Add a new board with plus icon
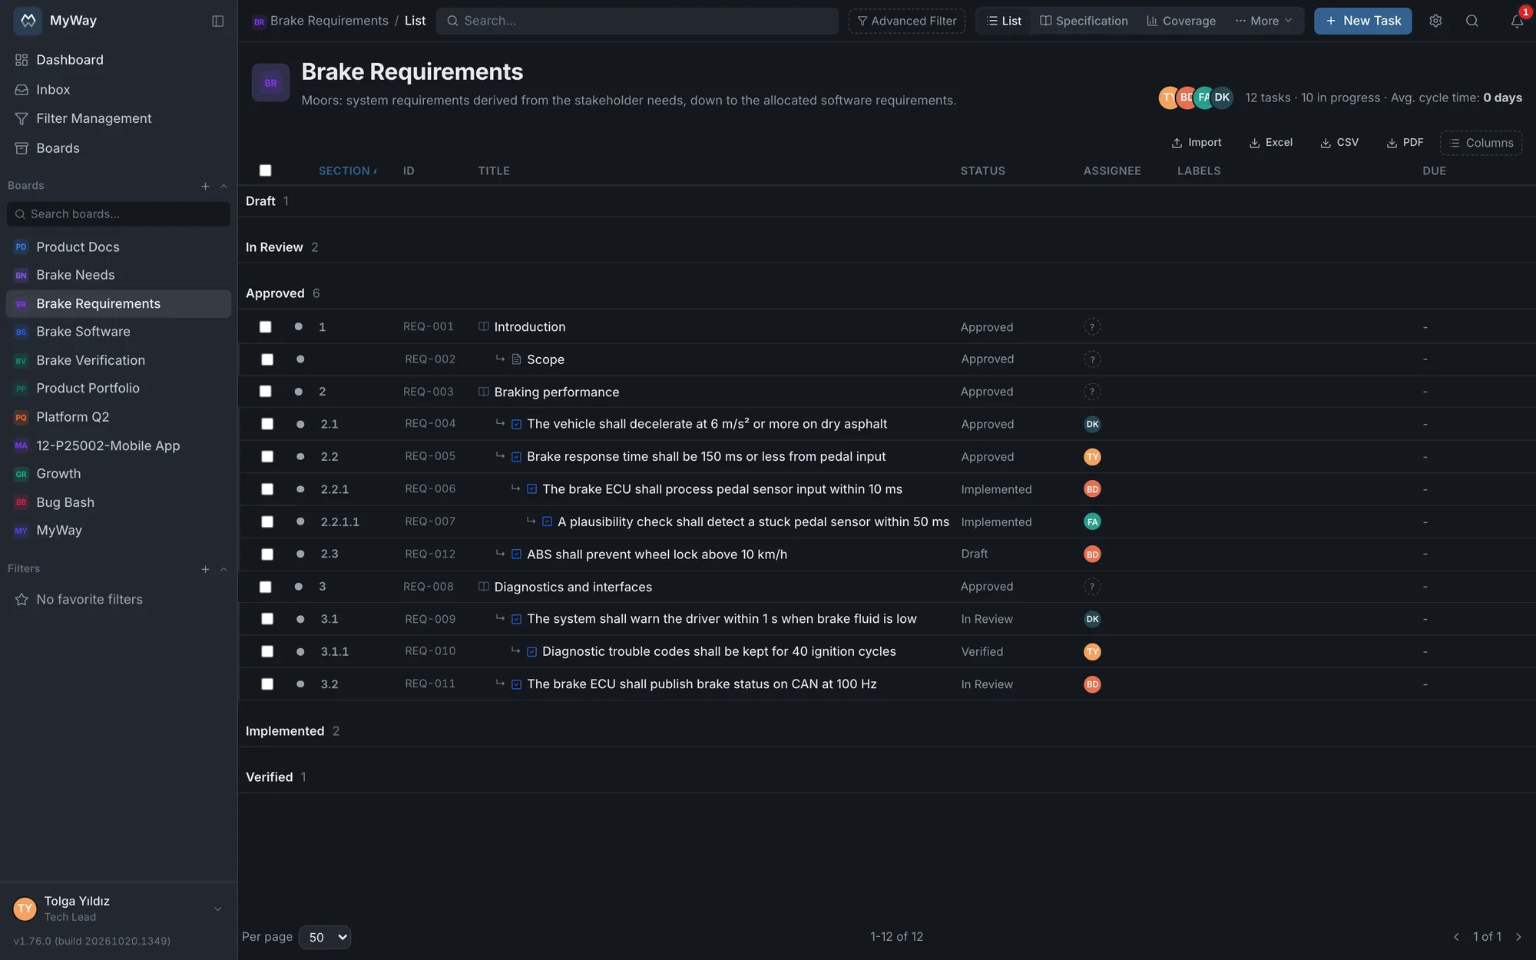The height and width of the screenshot is (960, 1536). pyautogui.click(x=205, y=186)
